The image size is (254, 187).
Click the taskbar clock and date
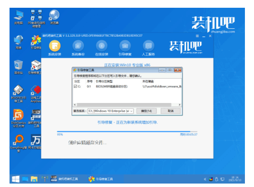pyautogui.click(x=235, y=179)
